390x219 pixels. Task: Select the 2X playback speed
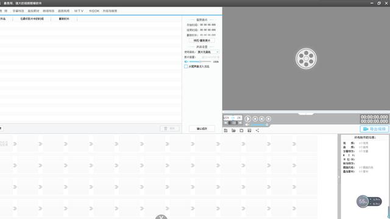click(239, 117)
